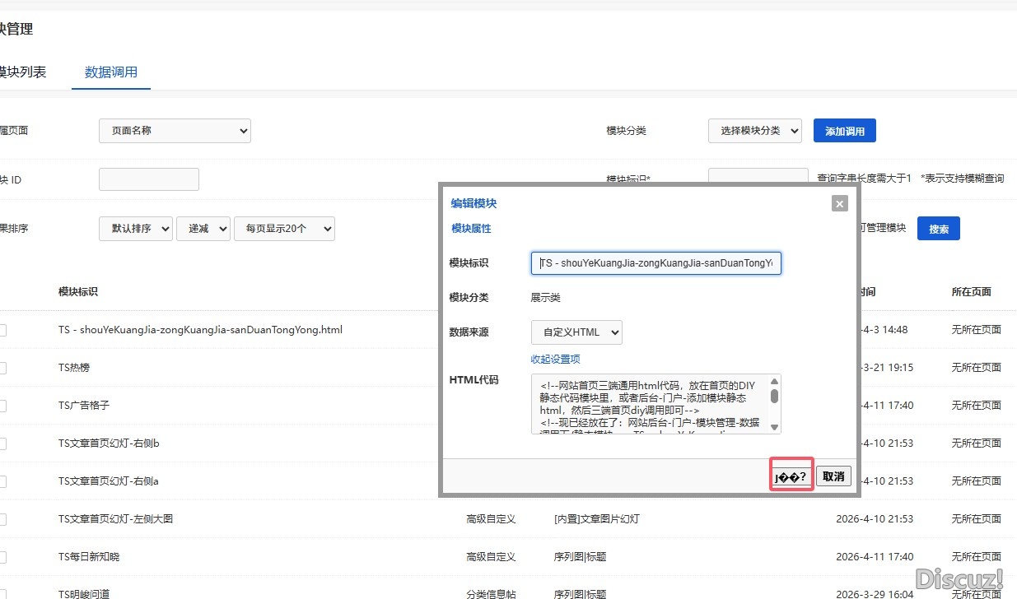Open the 选择模块分类 dropdown
The image size is (1017, 599).
[754, 130]
